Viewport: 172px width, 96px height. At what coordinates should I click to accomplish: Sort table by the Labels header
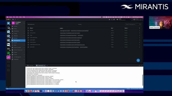click(x=62, y=28)
